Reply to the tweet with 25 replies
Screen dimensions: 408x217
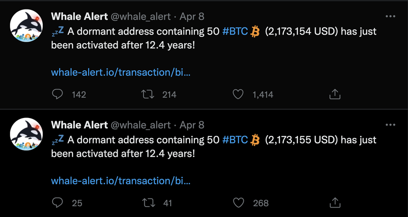[x=57, y=203]
